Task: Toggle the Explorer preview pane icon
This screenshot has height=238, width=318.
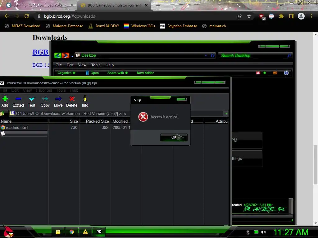Action: (275, 73)
